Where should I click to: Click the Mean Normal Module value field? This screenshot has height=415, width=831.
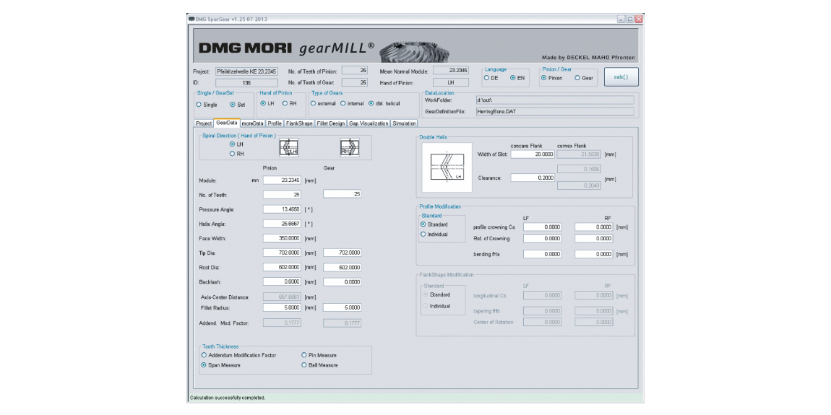pos(451,70)
